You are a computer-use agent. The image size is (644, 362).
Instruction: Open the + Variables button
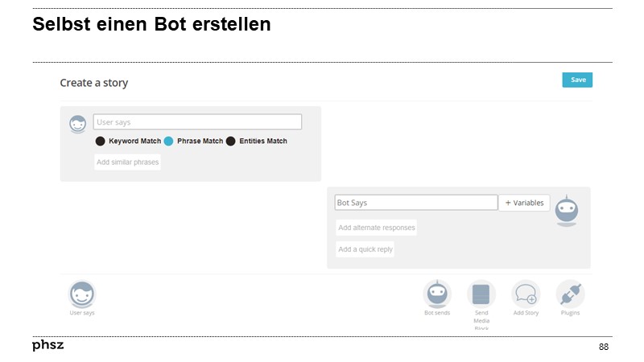pyautogui.click(x=524, y=203)
